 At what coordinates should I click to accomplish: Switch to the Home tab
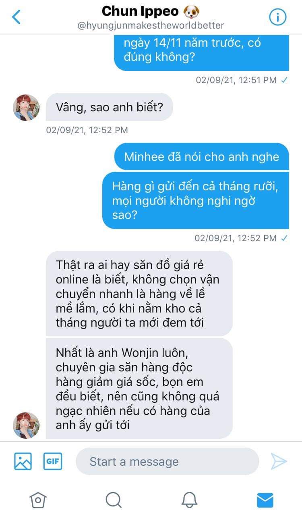pos(38,500)
